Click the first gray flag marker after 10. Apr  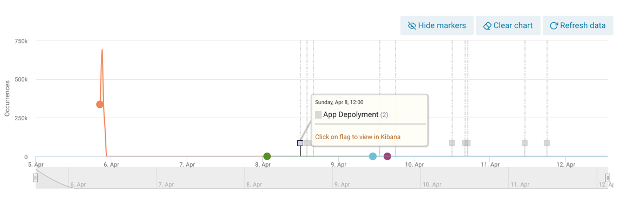coord(452,143)
